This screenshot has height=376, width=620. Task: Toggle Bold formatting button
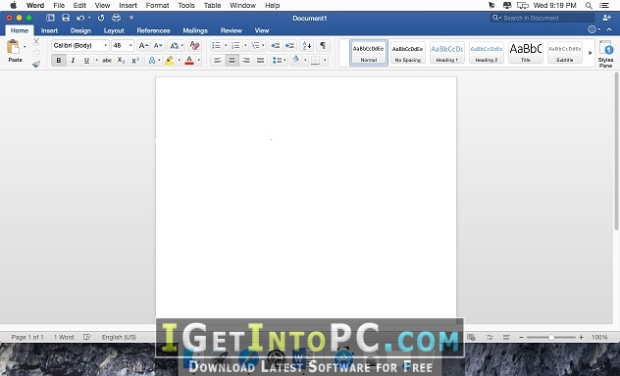pyautogui.click(x=59, y=61)
